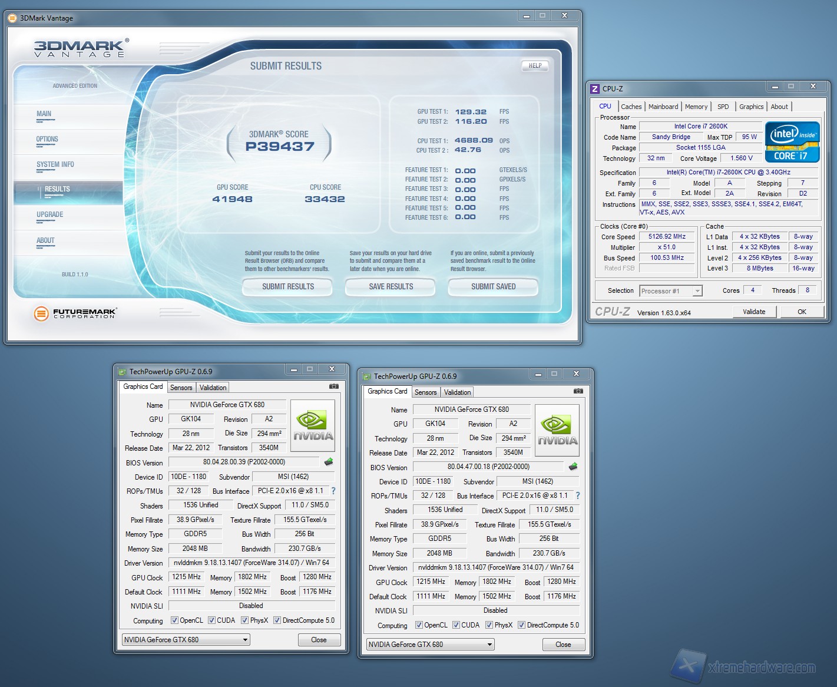Toggle the PhysX checkbox in left GPU-Z

(x=244, y=620)
